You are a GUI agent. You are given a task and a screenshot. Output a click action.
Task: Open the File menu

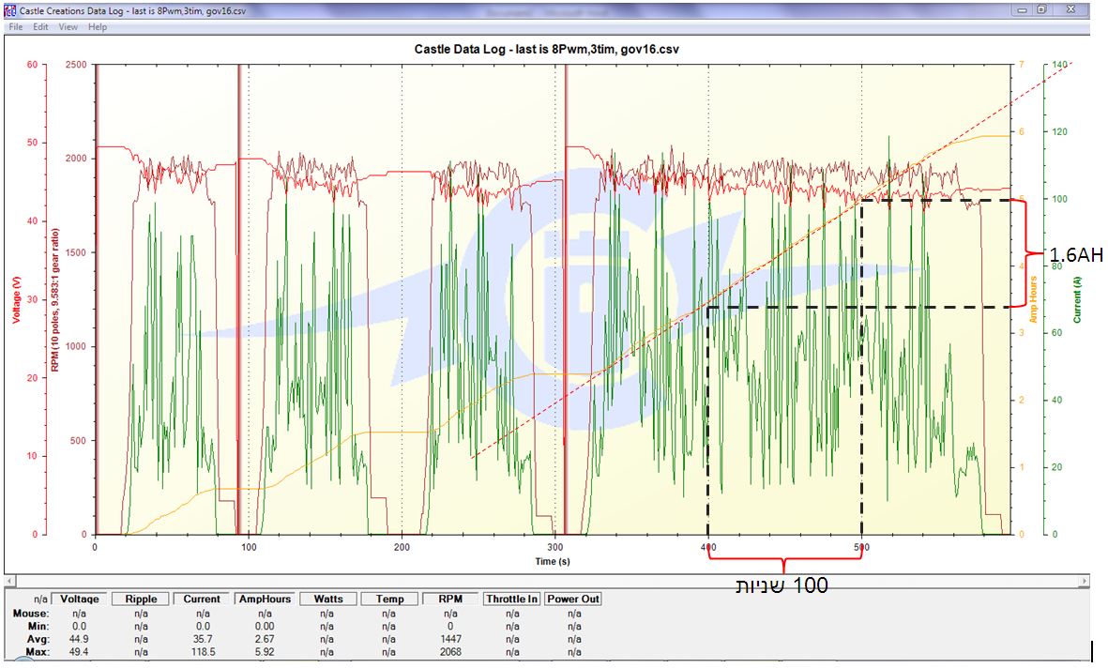[x=16, y=27]
